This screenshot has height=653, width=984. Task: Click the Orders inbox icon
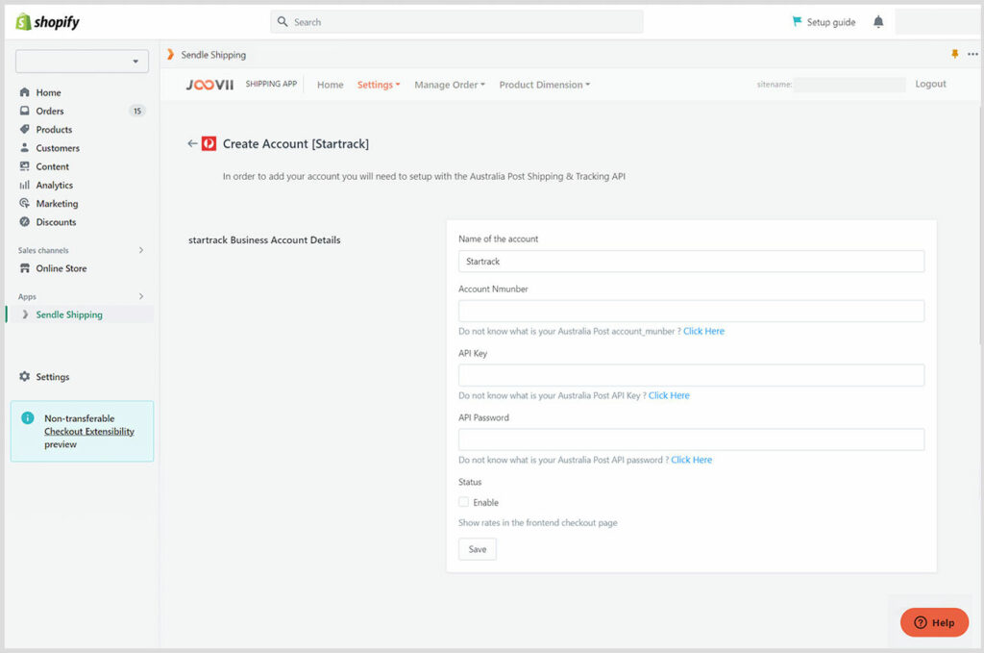coord(24,111)
